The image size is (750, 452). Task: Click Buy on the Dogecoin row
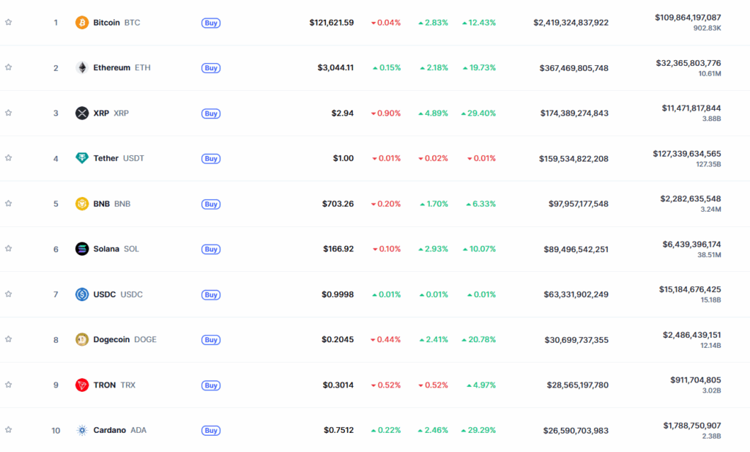tap(211, 340)
